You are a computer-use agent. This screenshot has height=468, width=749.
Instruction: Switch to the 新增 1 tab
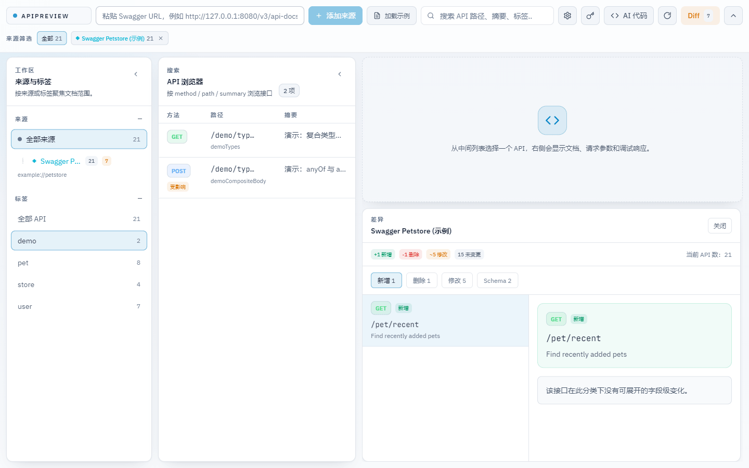point(386,281)
